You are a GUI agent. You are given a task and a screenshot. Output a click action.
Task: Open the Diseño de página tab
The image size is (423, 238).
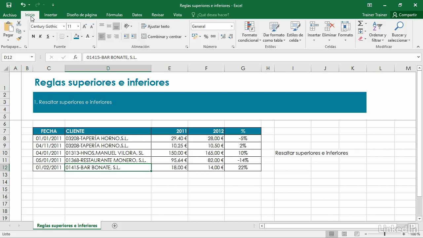click(82, 15)
